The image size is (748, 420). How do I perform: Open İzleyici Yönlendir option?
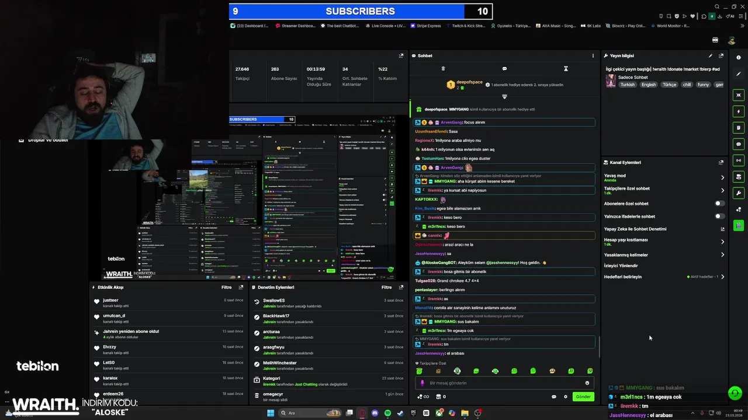tap(621, 265)
